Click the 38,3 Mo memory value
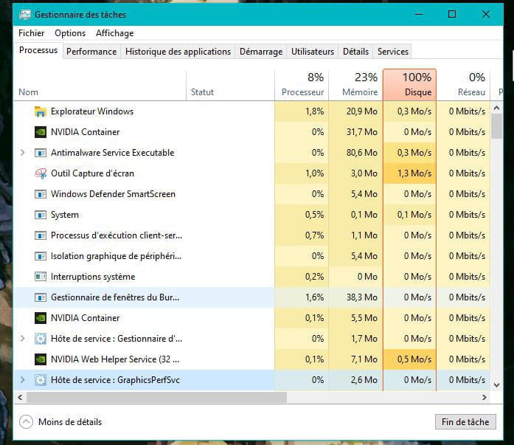 click(362, 297)
